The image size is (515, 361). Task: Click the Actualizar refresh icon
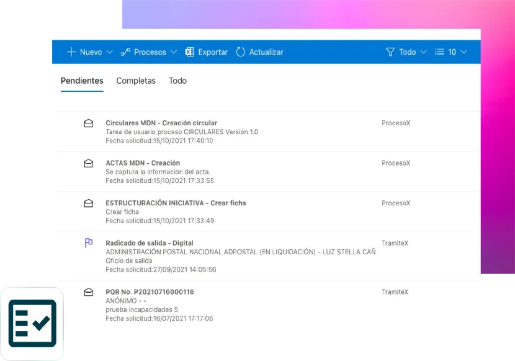[241, 52]
